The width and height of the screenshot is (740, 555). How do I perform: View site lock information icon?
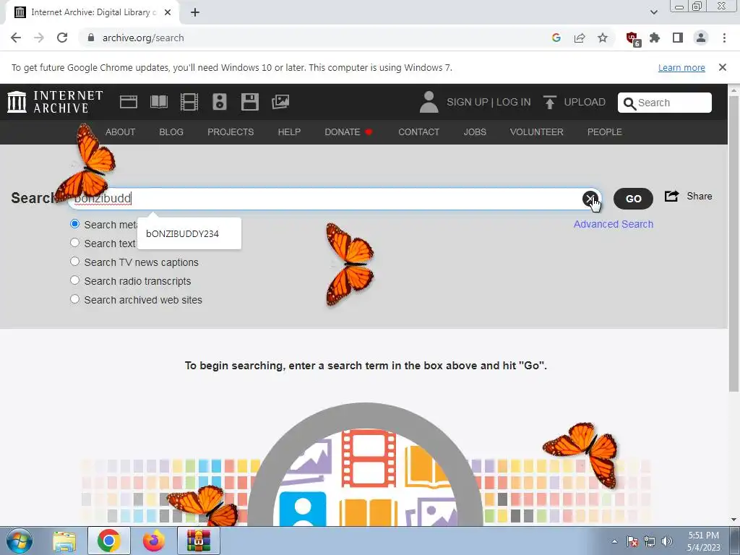pyautogui.click(x=91, y=38)
